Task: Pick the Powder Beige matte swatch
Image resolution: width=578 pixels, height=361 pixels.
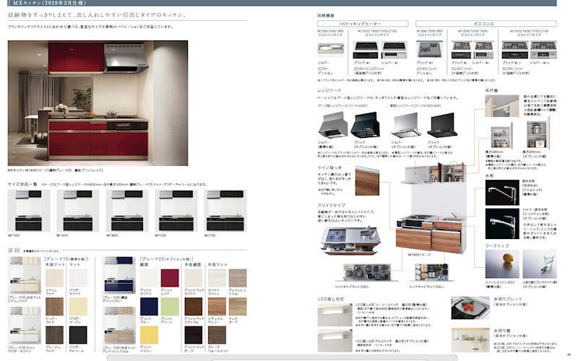Action: coord(78,306)
